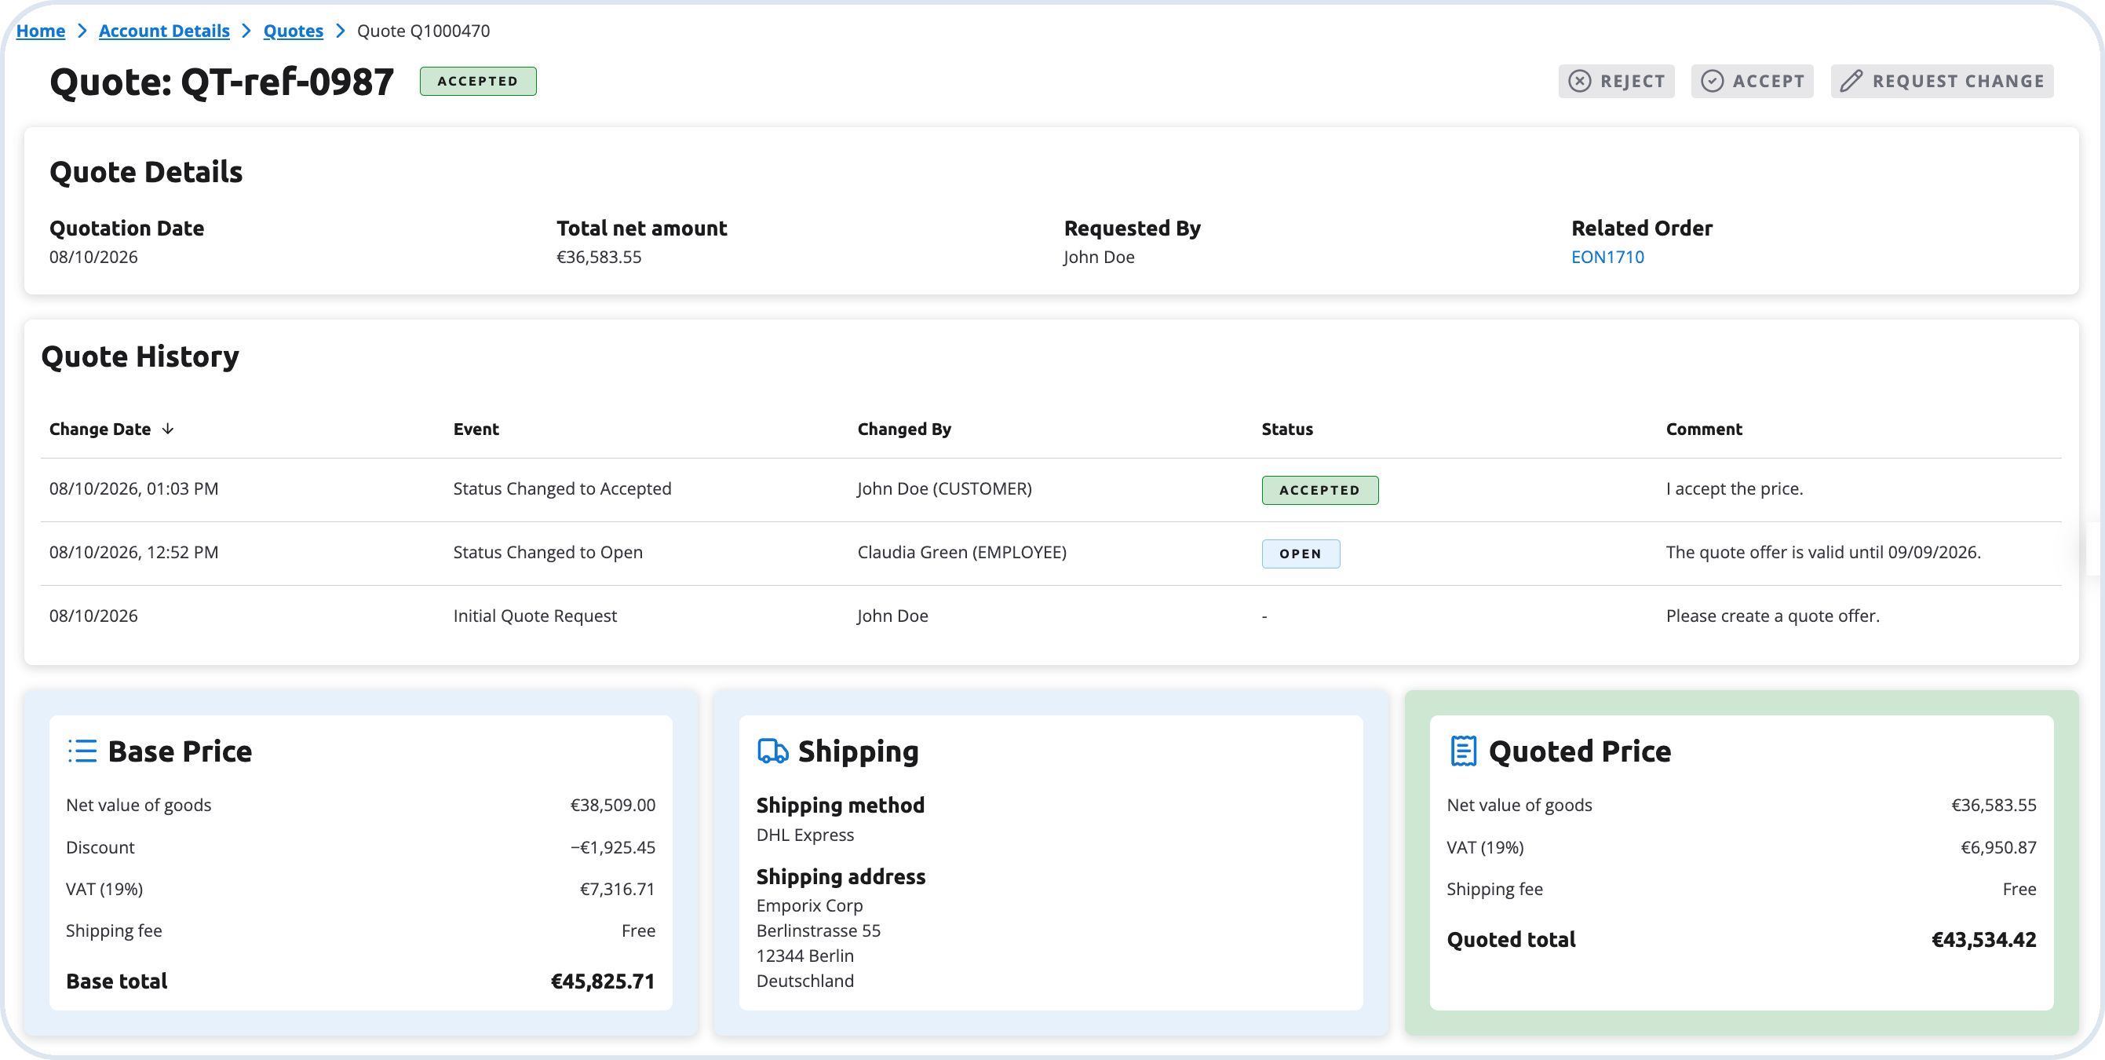The image size is (2105, 1060).
Task: Click 'John Doe (CUSTOMER)' cell
Action: pyautogui.click(x=944, y=488)
